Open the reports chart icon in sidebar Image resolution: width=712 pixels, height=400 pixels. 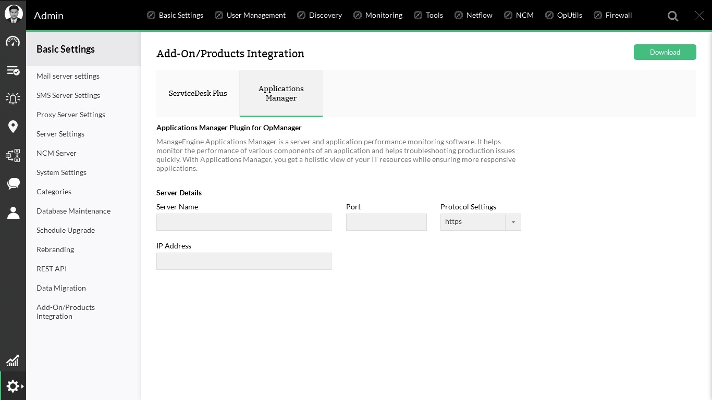coord(13,360)
